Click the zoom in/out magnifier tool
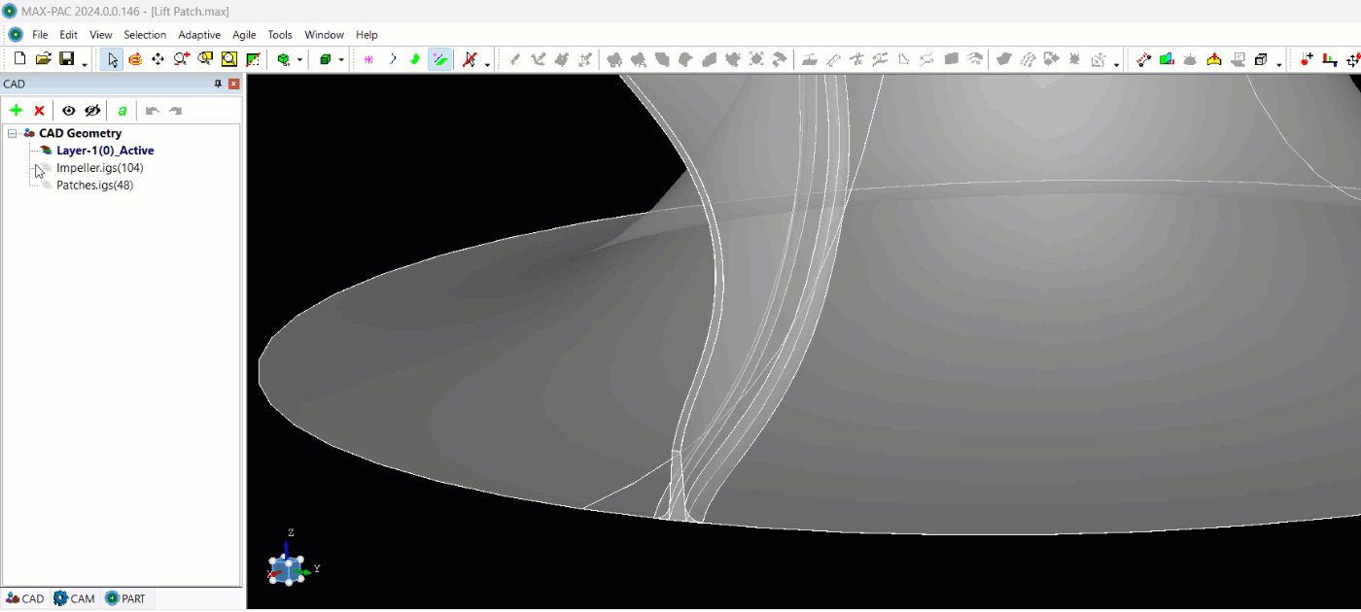Viewport: 1361px width, 612px height. coord(181,59)
